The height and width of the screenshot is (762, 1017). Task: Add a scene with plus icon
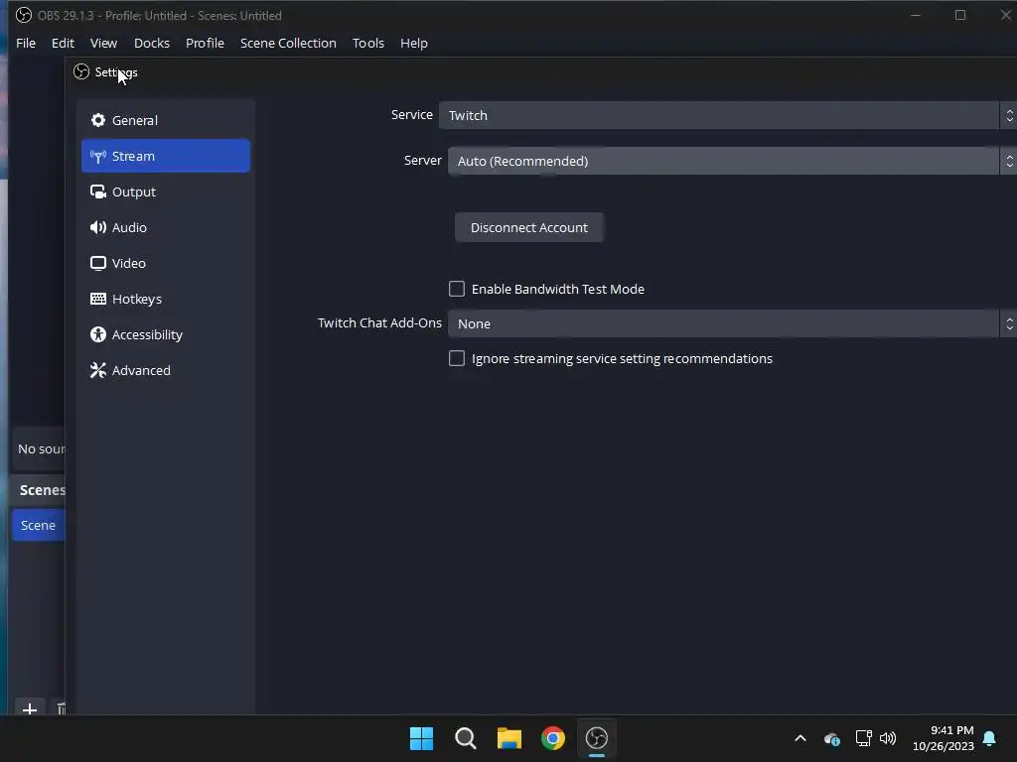click(x=29, y=708)
